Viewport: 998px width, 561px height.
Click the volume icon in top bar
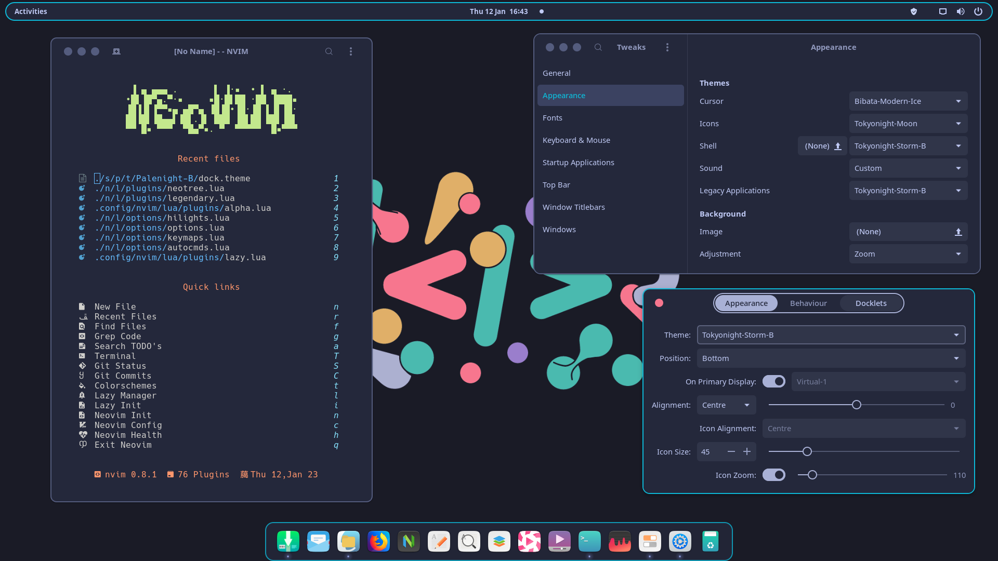pyautogui.click(x=961, y=11)
